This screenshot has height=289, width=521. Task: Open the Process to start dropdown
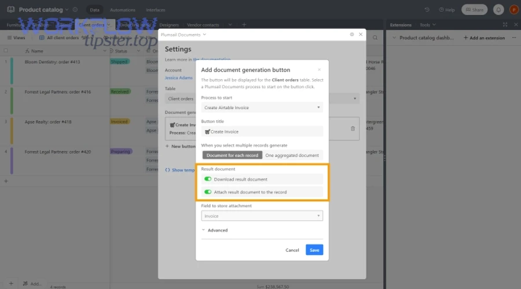click(x=262, y=108)
